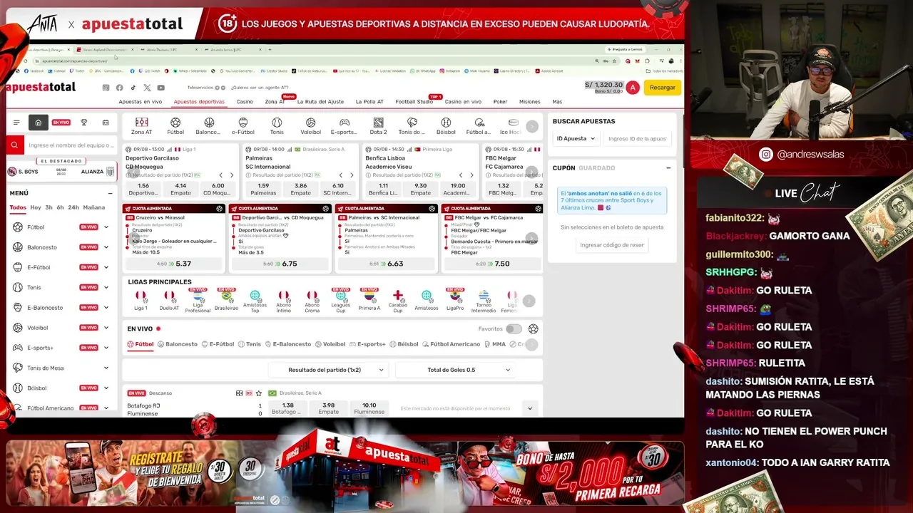Select the Todos time filter
The image size is (913, 513).
click(18, 207)
